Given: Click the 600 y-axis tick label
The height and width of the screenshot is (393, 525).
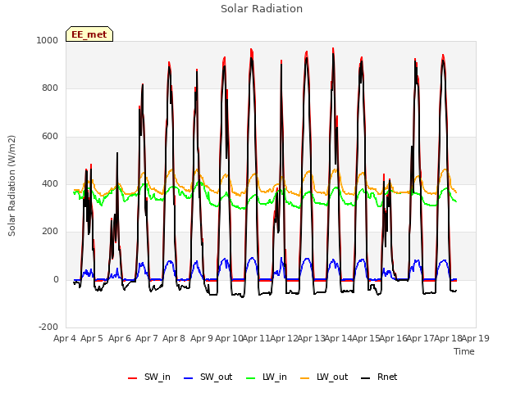Looking at the screenshot, I should click(50, 137).
